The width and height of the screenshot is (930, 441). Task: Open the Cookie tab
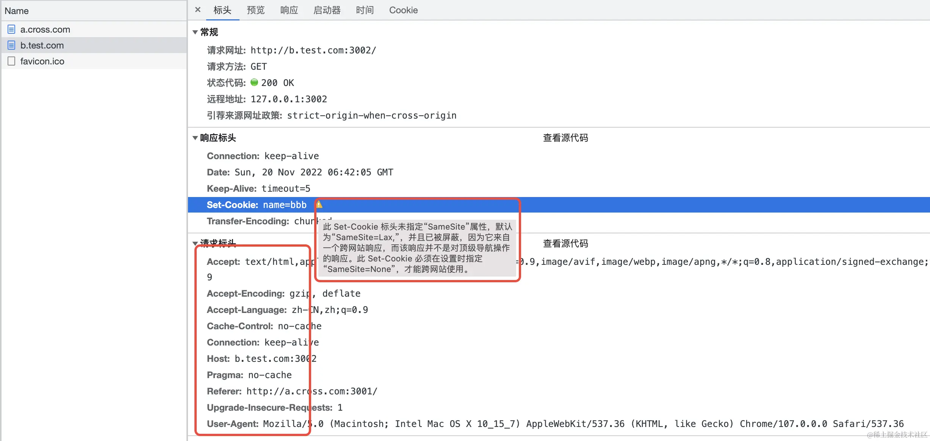point(403,10)
